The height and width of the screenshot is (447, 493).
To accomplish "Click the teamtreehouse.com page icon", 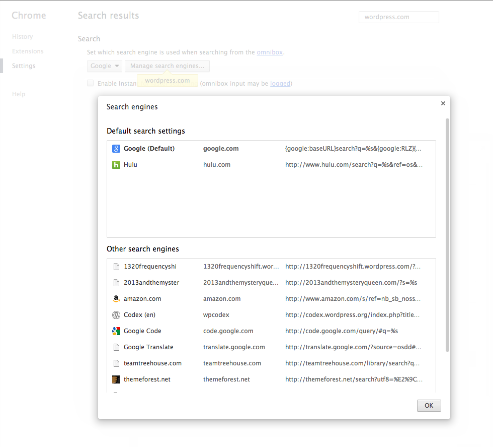I will [116, 363].
